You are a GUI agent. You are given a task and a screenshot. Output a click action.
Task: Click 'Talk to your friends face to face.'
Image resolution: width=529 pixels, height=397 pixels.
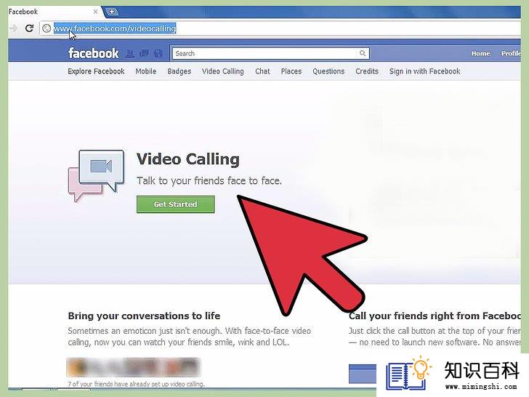click(x=209, y=181)
